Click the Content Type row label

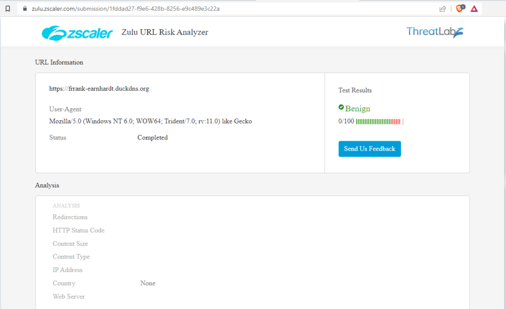pyautogui.click(x=71, y=257)
